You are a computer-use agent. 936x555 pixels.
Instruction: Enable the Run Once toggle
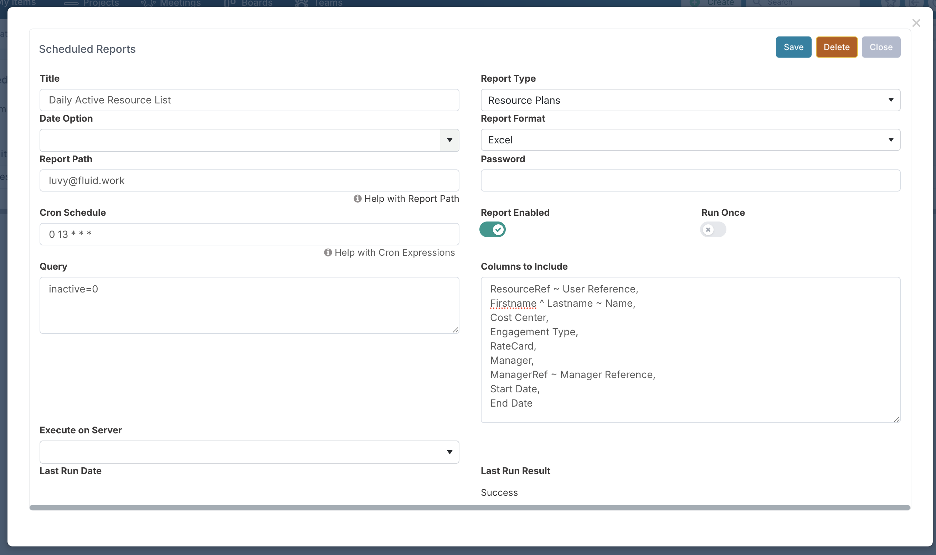[x=713, y=230]
